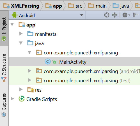Click the package icon for the (androidTest) package
Viewport: 140px width, 126px height.
click(x=39, y=71)
